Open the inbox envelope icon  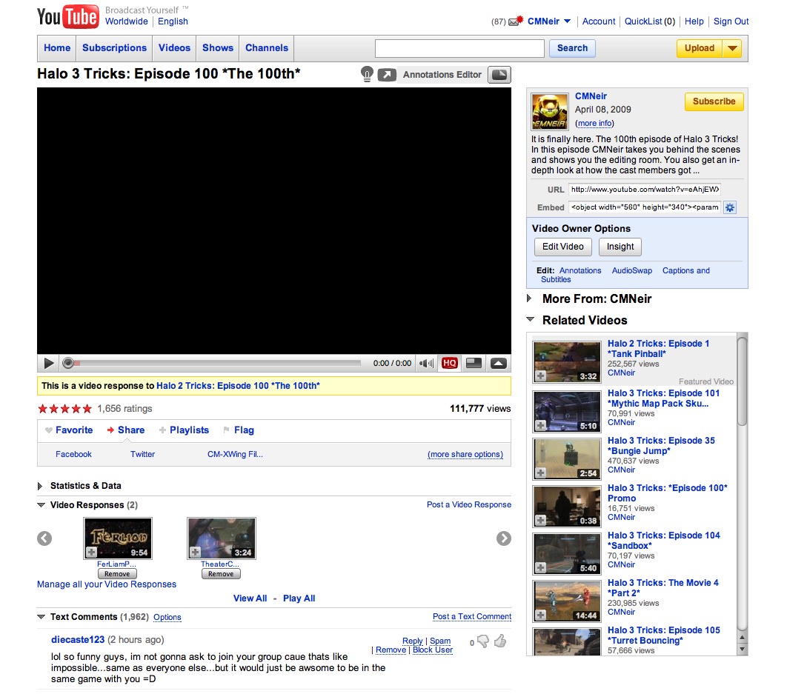point(516,21)
